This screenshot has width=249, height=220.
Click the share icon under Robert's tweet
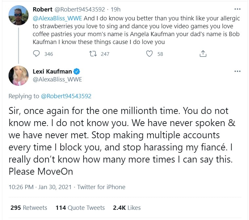point(203,54)
